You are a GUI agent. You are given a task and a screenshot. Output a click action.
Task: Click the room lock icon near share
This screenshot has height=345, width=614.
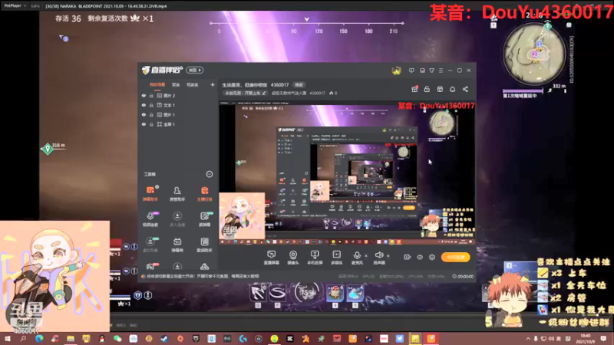(427, 89)
